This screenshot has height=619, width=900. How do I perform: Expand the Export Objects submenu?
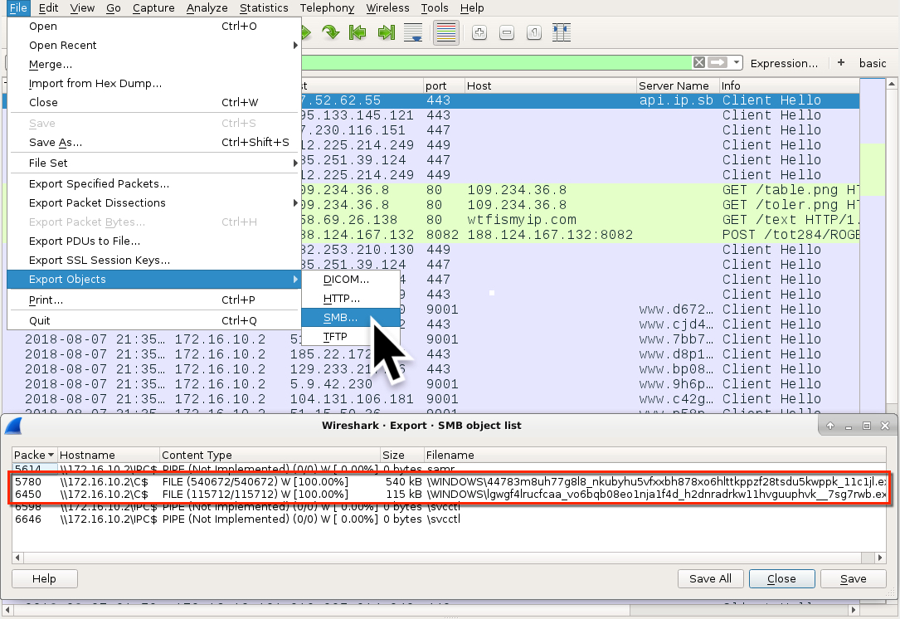[153, 279]
